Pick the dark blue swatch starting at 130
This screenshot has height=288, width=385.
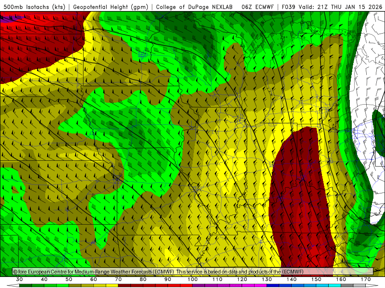coord(273,286)
